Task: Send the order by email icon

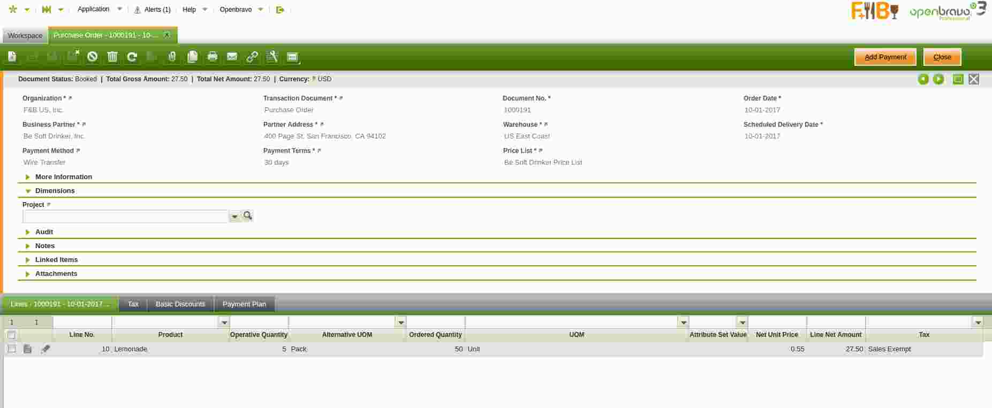Action: click(x=232, y=57)
